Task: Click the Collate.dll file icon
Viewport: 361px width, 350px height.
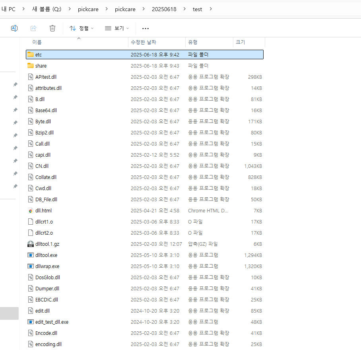Action: (x=31, y=177)
